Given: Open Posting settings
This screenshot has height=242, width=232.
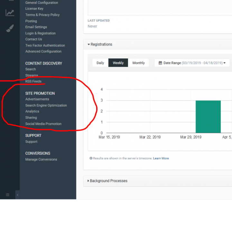Looking at the screenshot, I should 31,21.
